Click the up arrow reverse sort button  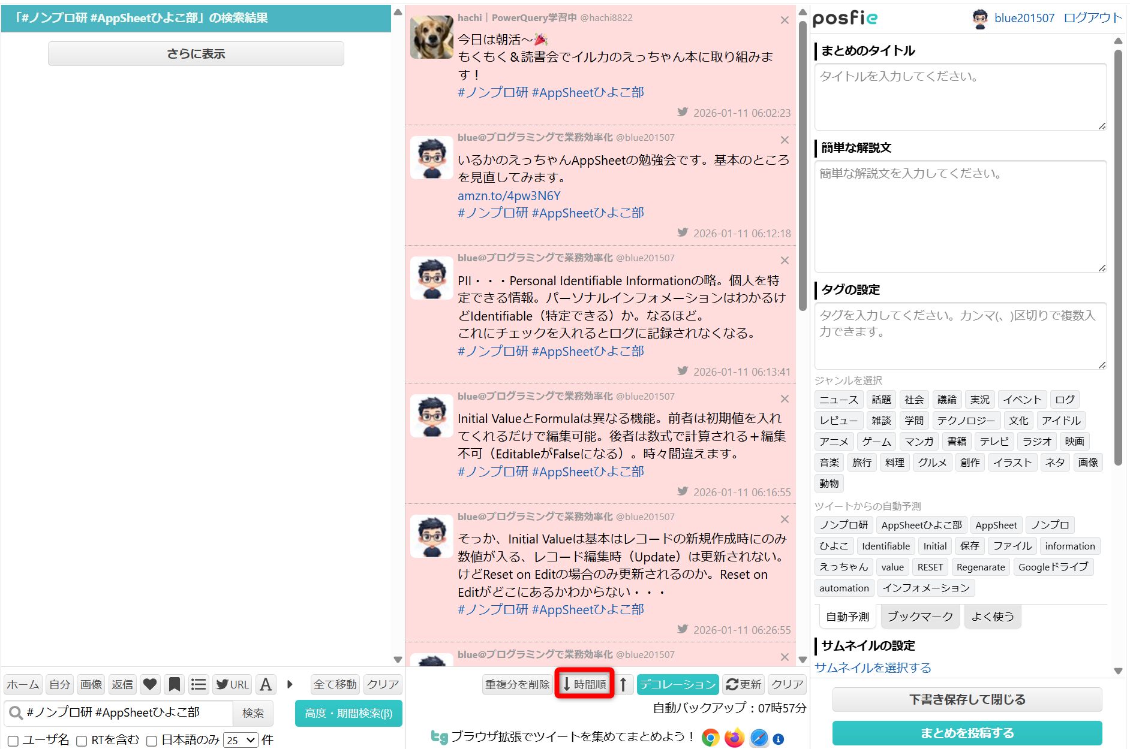[x=623, y=684]
